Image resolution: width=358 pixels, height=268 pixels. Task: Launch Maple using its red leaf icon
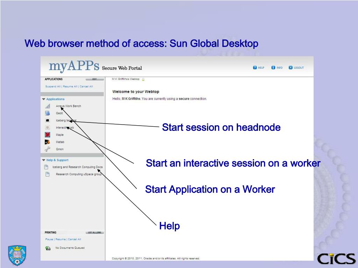pyautogui.click(x=48, y=135)
